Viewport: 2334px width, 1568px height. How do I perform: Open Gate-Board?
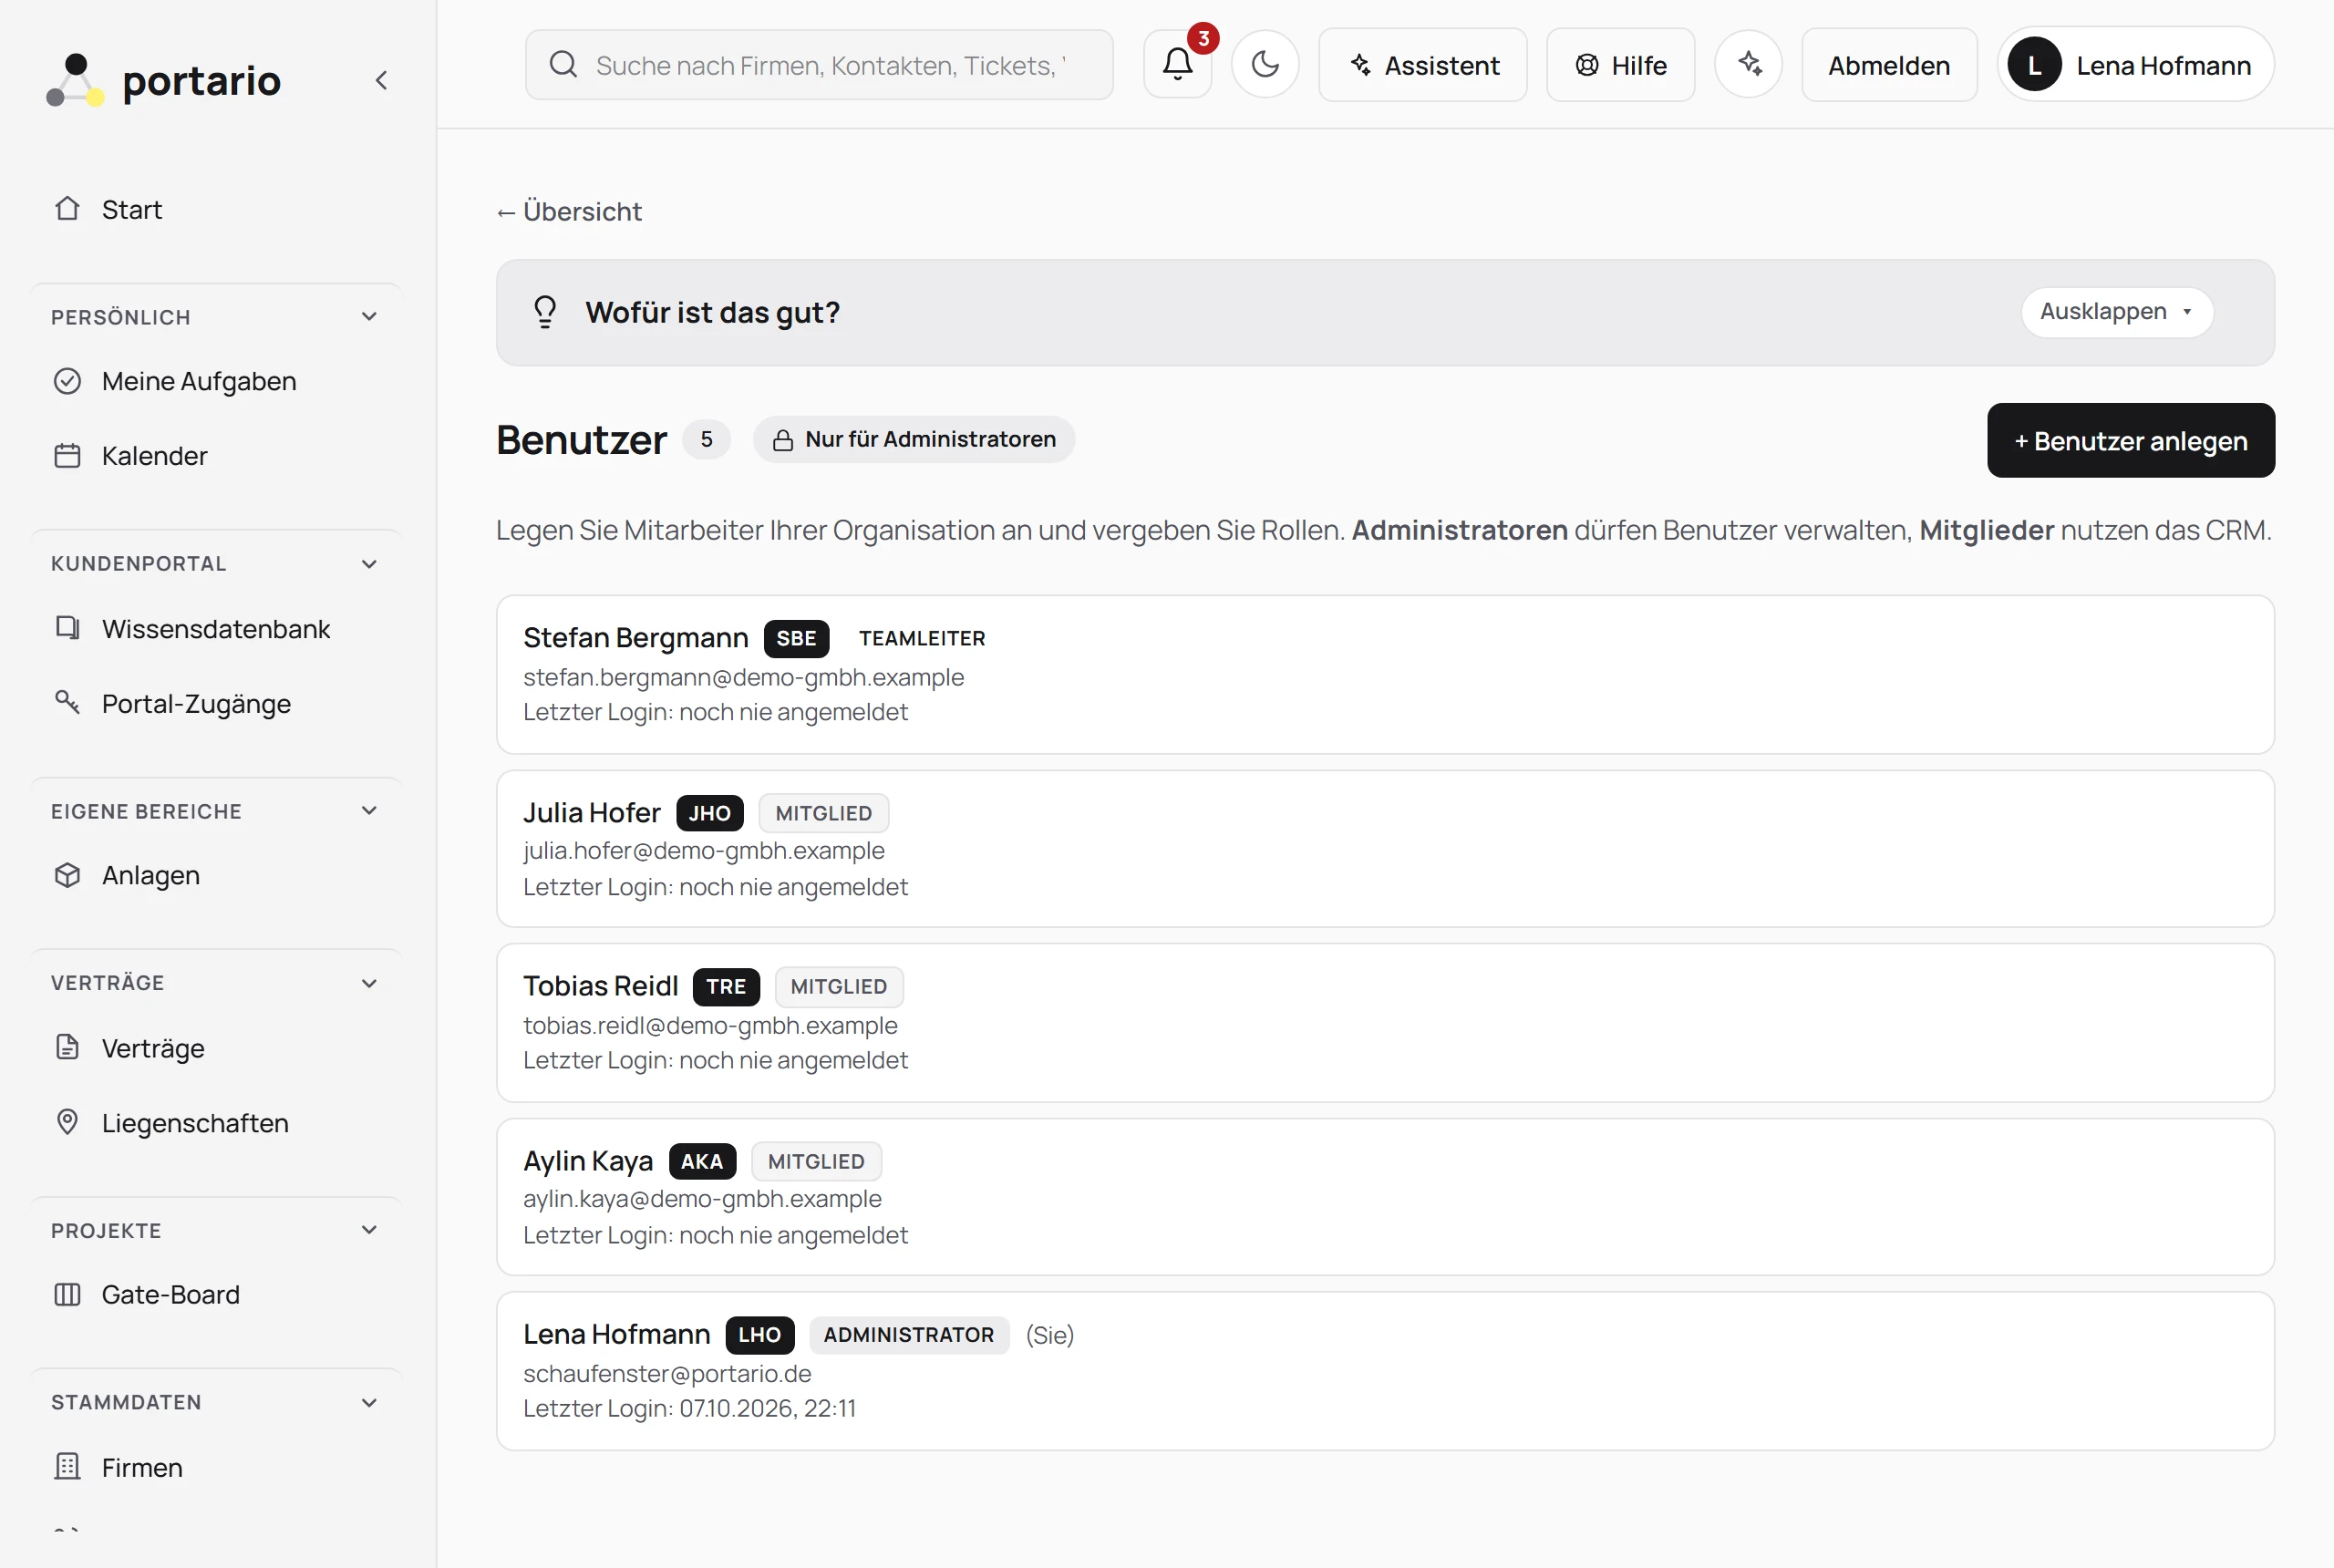216,1294
